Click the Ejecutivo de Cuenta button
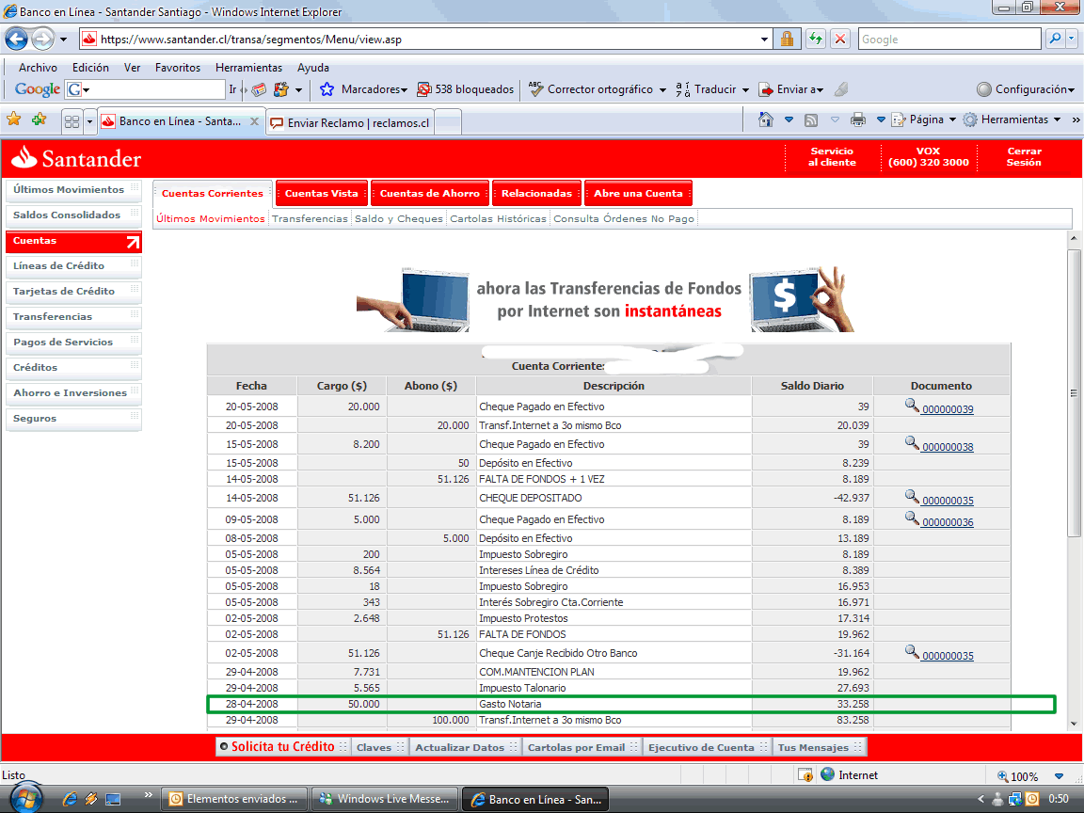This screenshot has width=1084, height=813. point(706,747)
